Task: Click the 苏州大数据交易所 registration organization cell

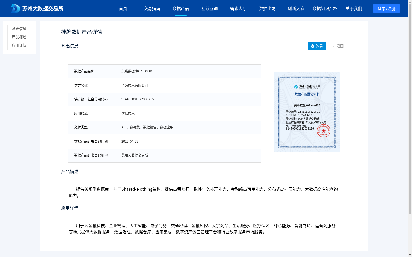Action: tap(189, 155)
